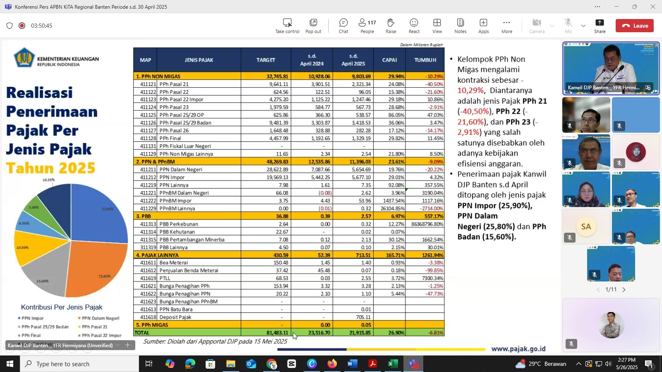Open the React emoji menu
This screenshot has width=662, height=372.
click(x=414, y=26)
